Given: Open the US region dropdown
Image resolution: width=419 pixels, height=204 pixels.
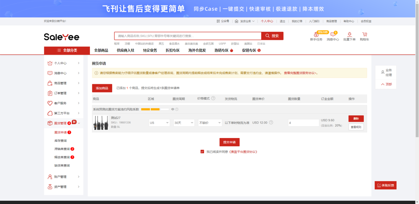Looking at the screenshot, I should coord(159,123).
